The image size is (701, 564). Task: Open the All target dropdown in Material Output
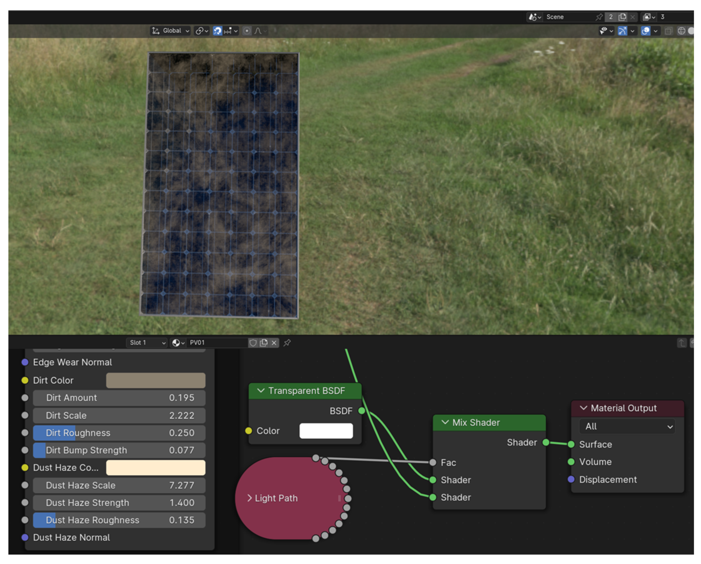[x=627, y=426]
